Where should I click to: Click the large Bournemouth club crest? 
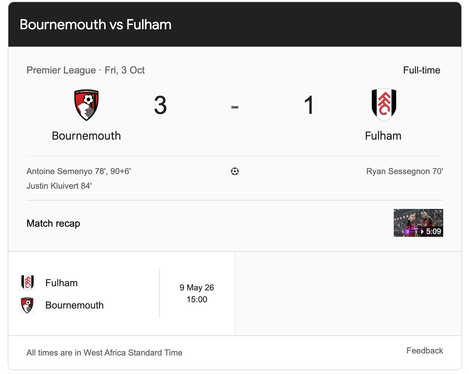86,105
